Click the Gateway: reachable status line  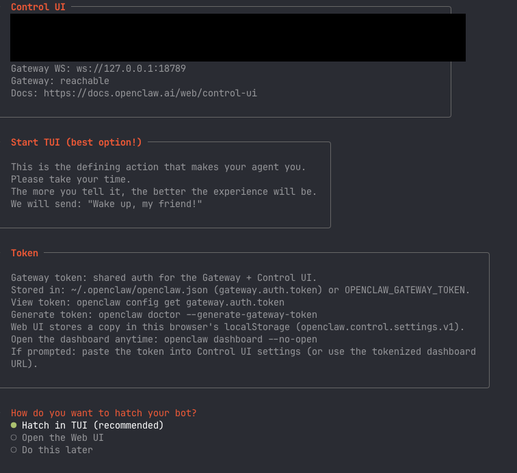60,81
